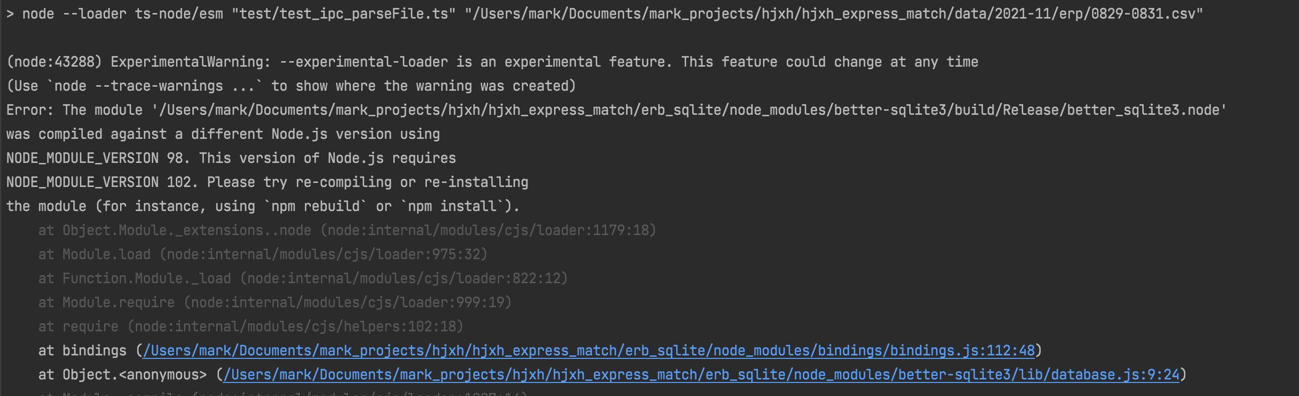Click the ExperimentalWarning message line
Screen dimensions: 1299x396
[x=492, y=62]
